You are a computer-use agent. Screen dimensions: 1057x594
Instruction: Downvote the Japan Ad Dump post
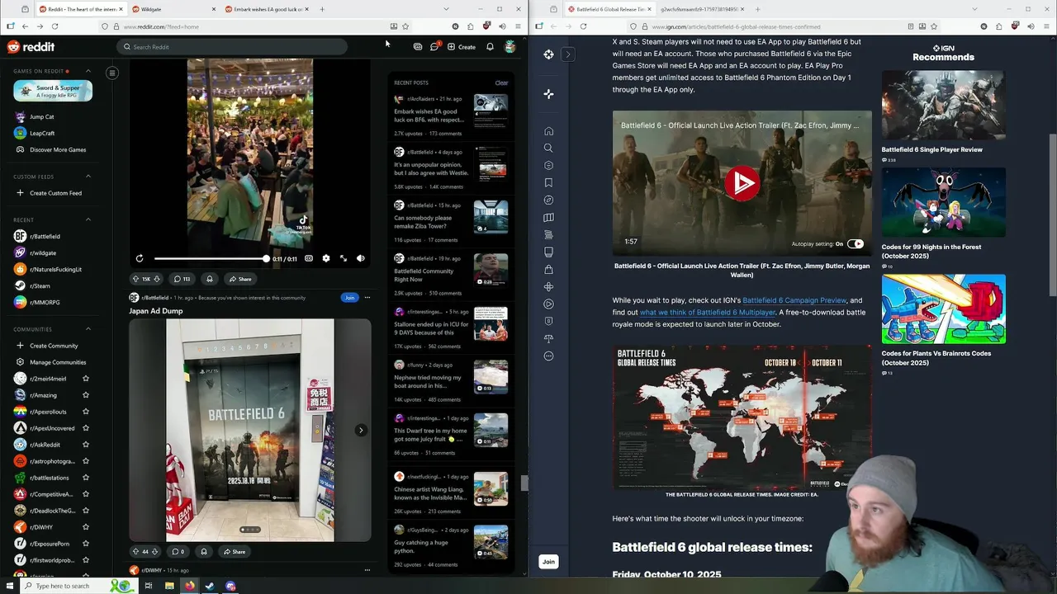[x=154, y=552]
